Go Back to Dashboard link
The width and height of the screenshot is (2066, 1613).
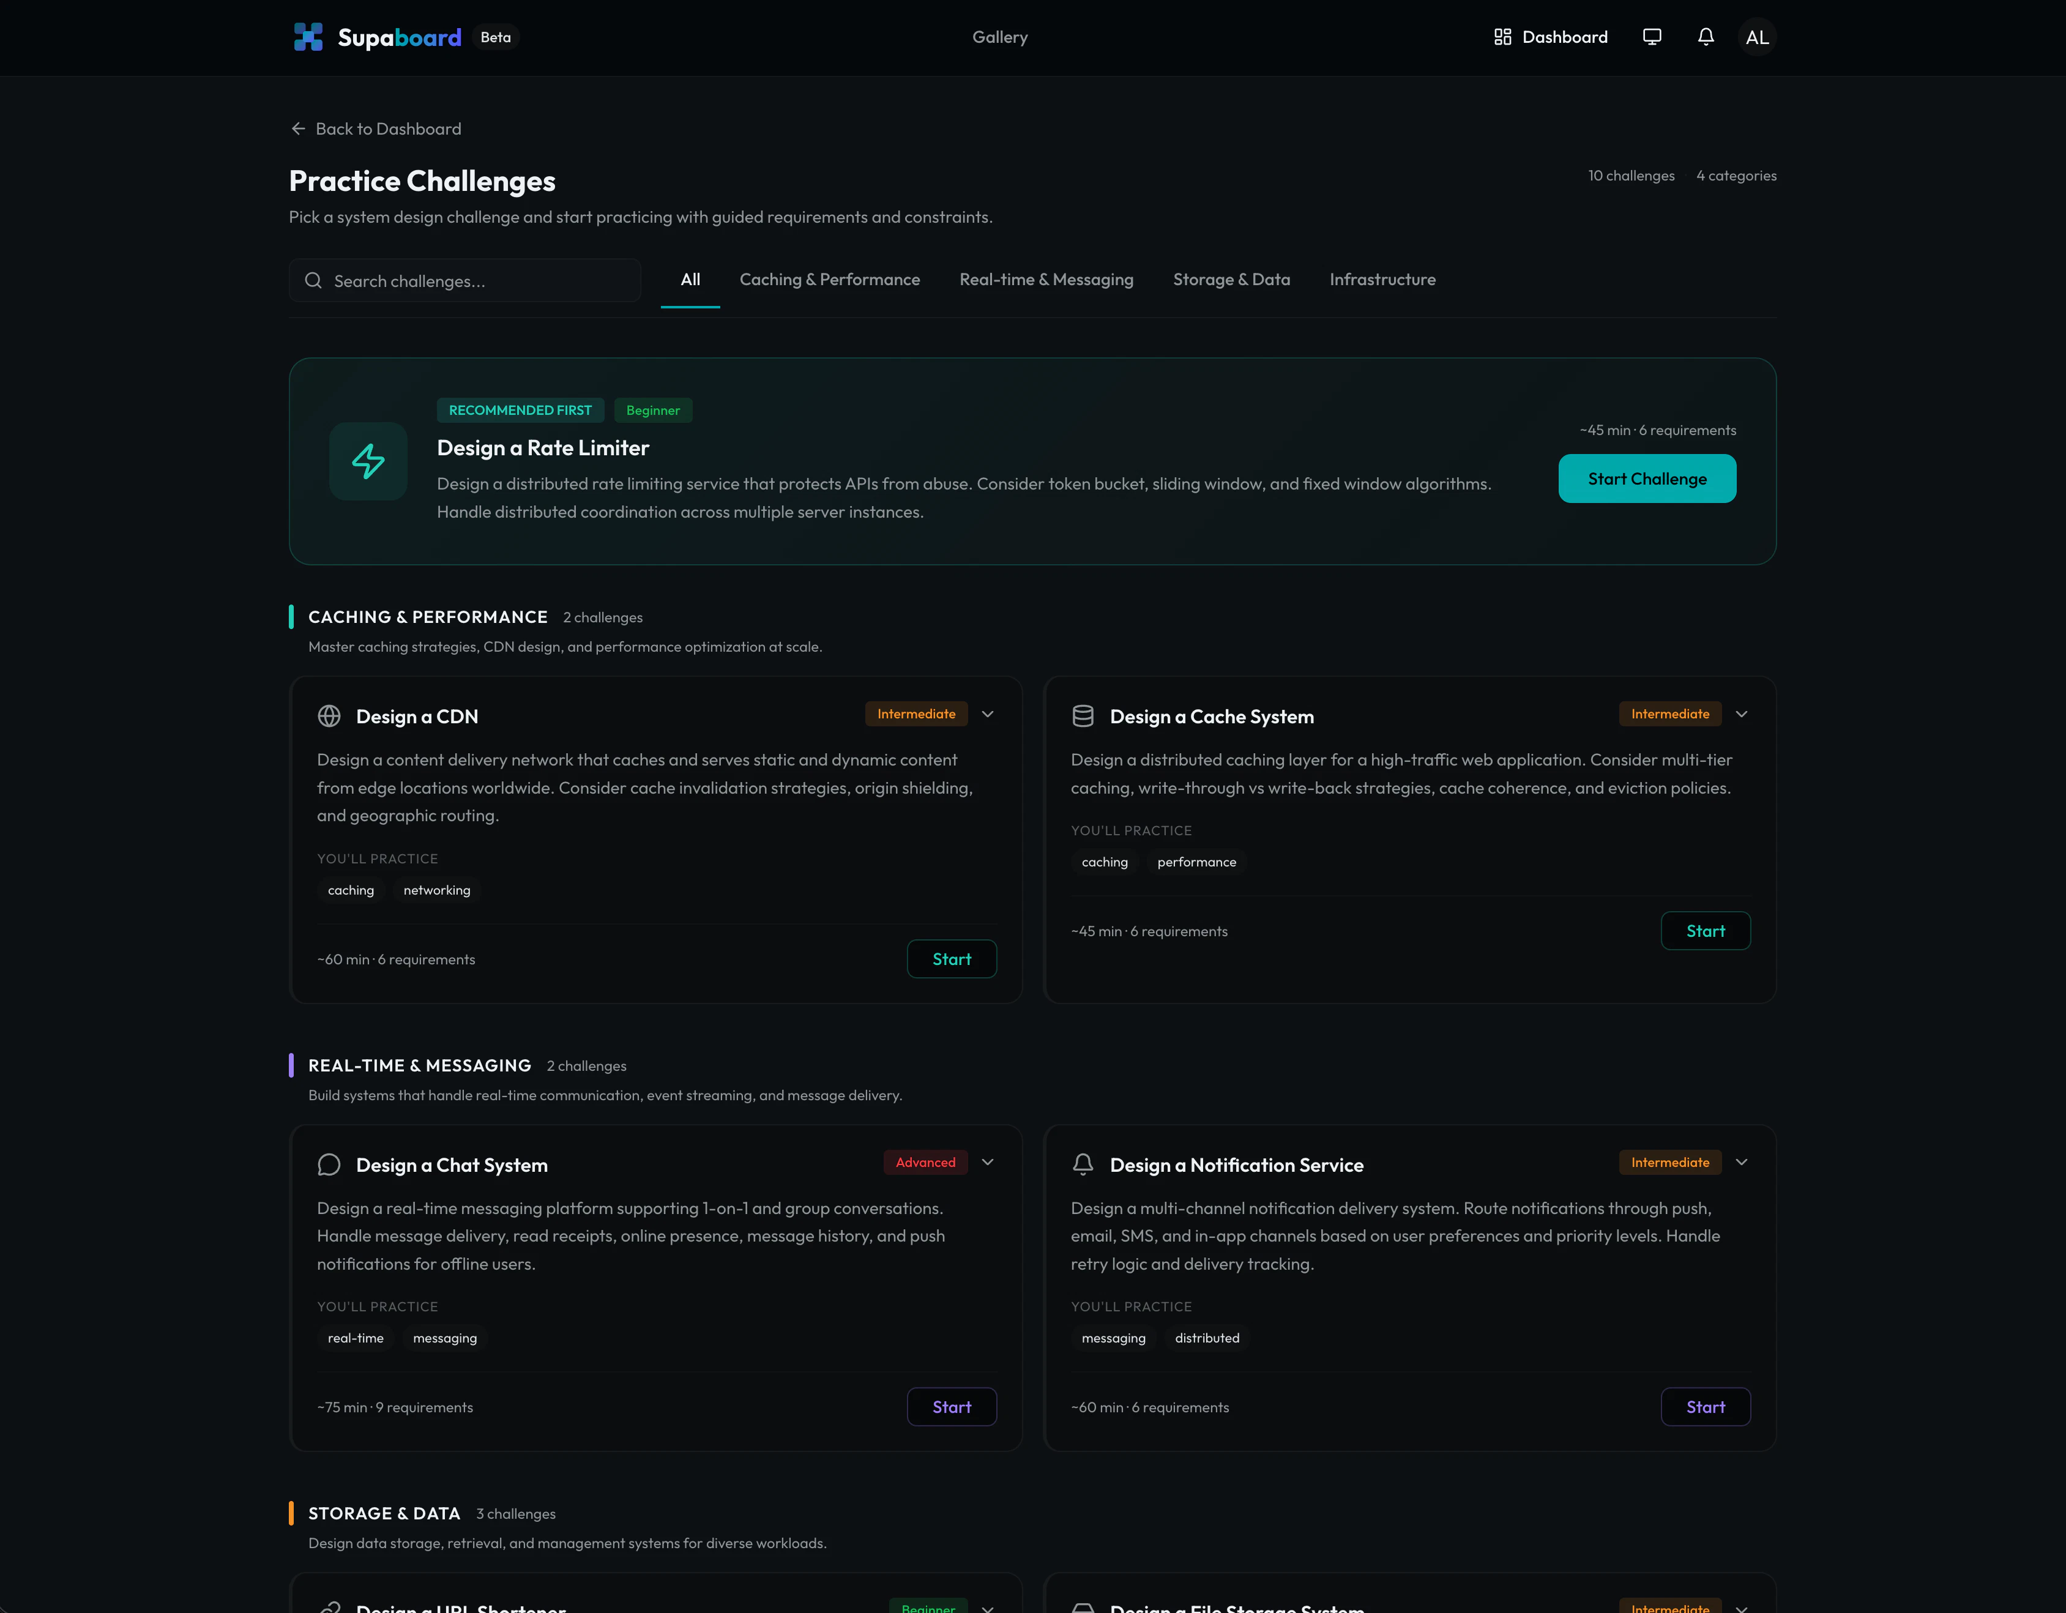tap(376, 129)
